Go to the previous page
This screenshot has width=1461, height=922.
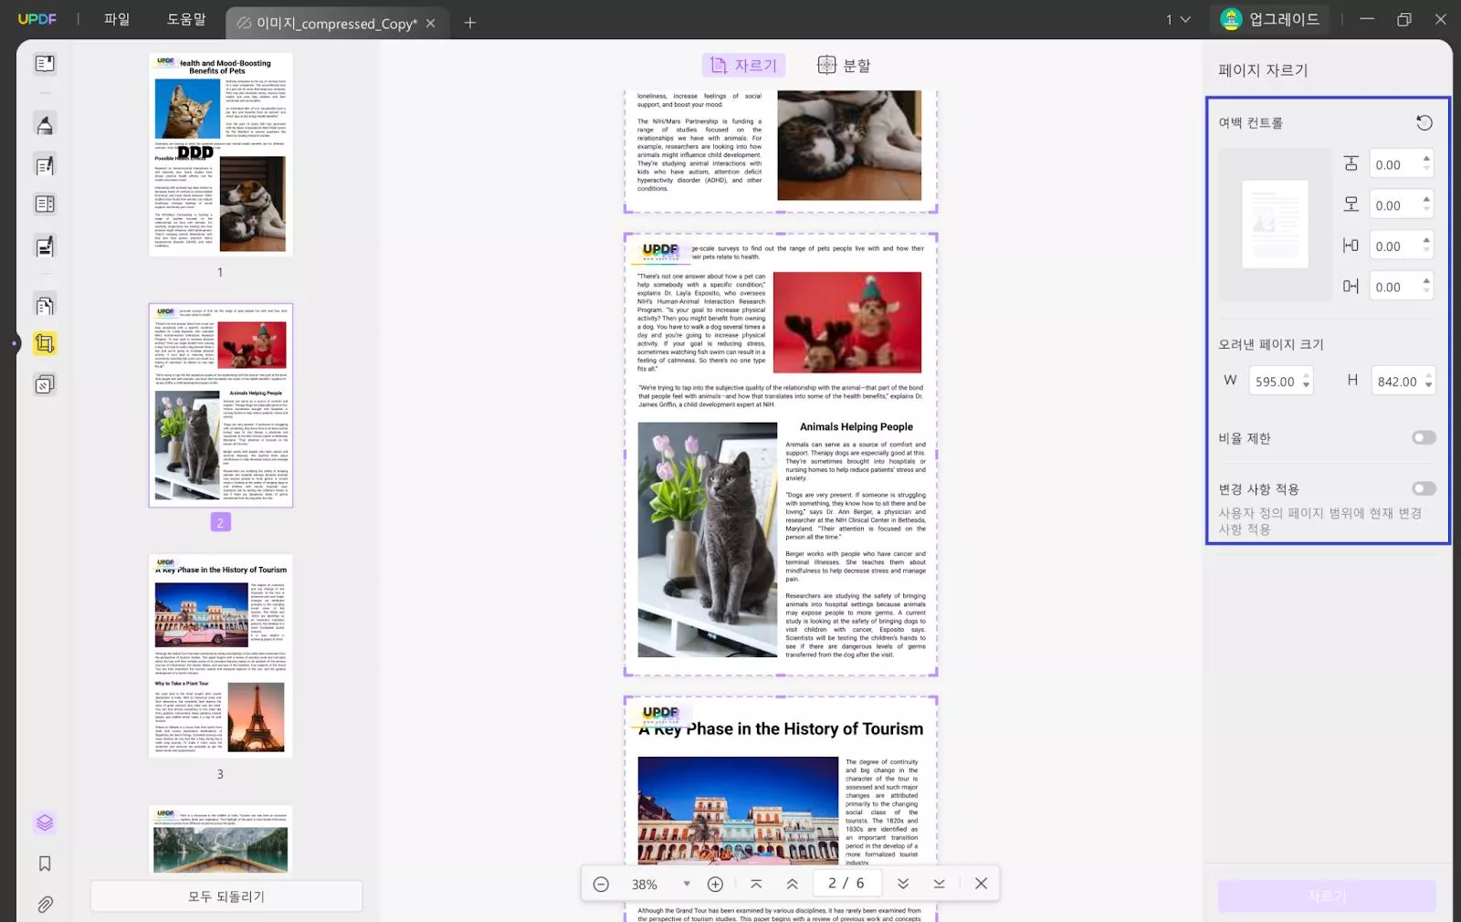[792, 884]
